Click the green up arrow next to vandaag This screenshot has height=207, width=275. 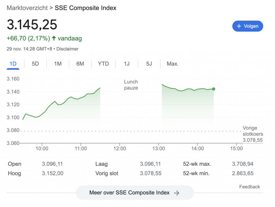pos(54,38)
